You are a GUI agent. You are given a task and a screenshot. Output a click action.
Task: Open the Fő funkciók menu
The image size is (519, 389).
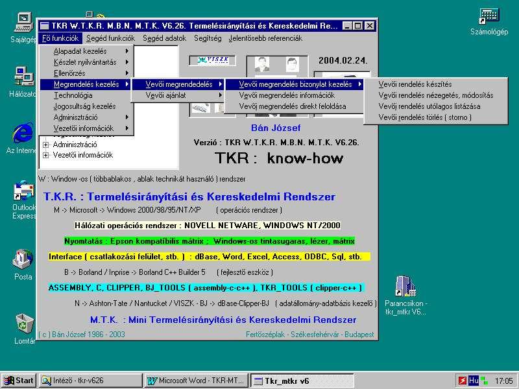[x=60, y=38]
